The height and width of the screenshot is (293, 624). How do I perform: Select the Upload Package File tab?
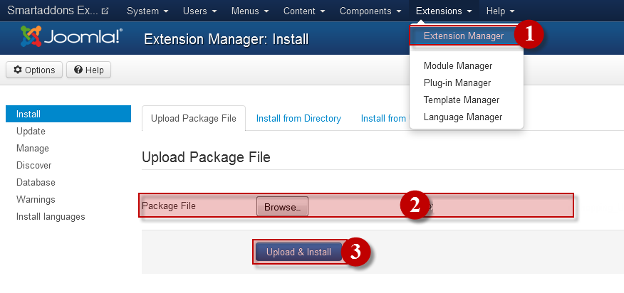193,119
